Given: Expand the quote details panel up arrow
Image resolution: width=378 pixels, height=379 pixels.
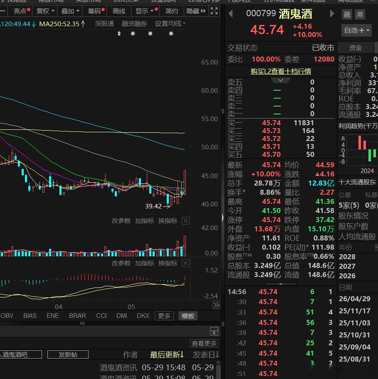Looking at the screenshot, I should [281, 284].
